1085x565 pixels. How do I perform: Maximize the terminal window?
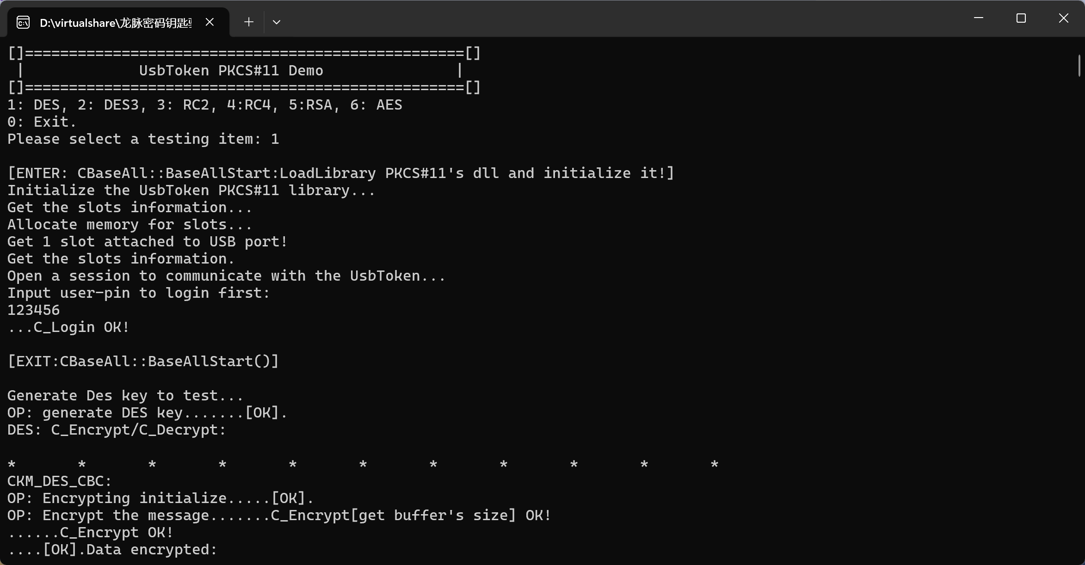click(1021, 18)
